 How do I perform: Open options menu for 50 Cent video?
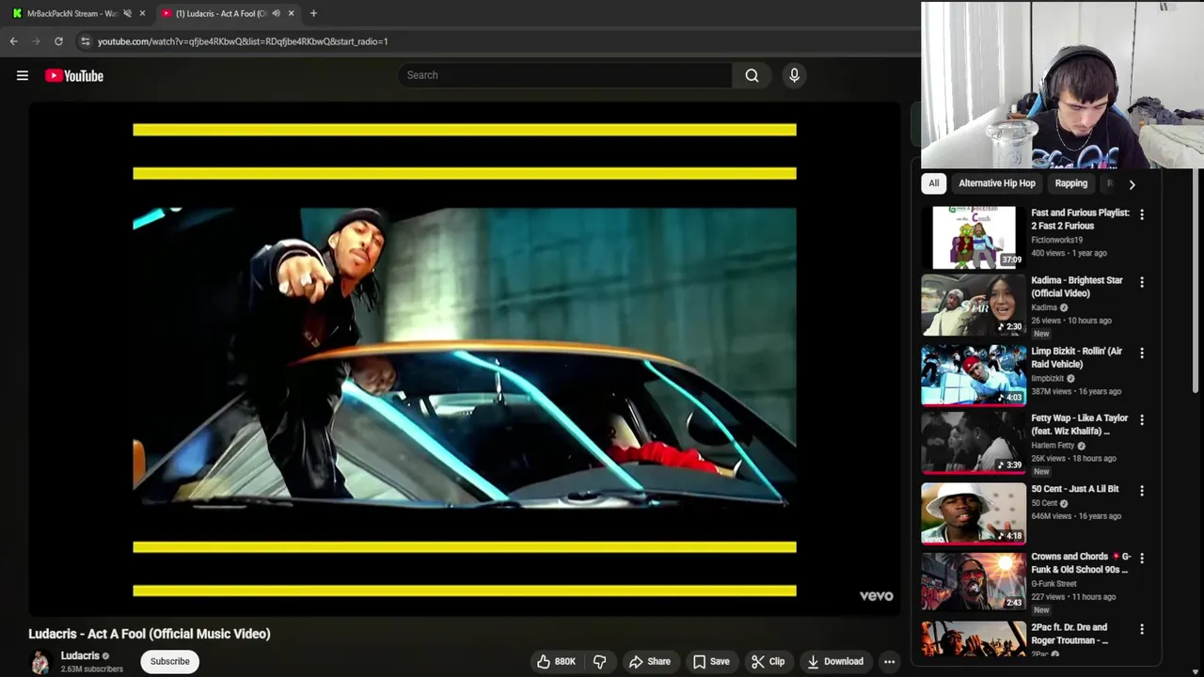pos(1142,491)
